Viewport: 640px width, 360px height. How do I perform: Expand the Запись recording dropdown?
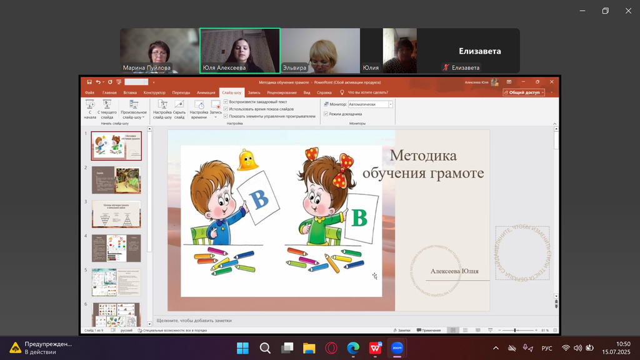click(216, 117)
